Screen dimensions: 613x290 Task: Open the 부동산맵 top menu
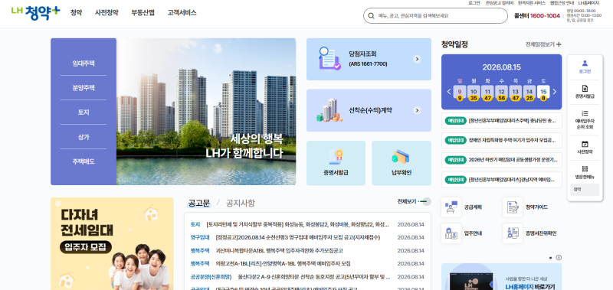tap(143, 13)
